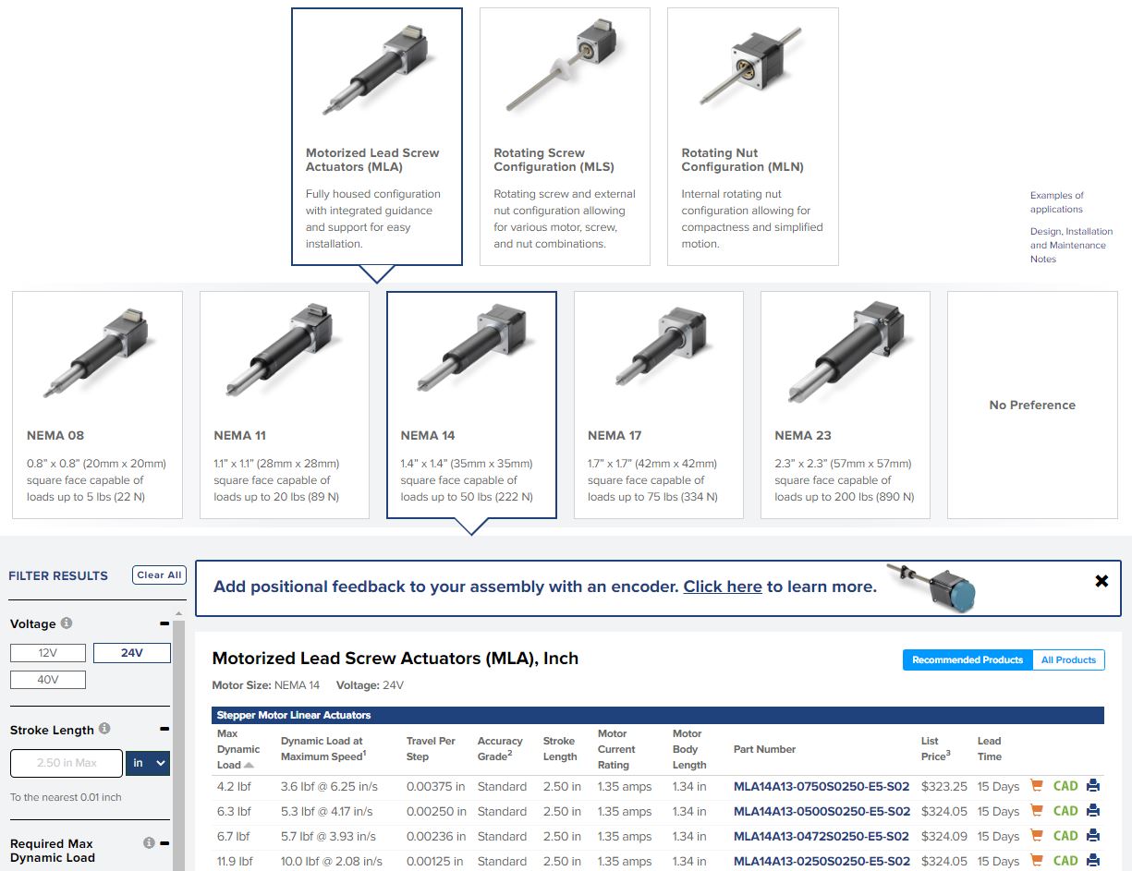Click the Clear All filters button
This screenshot has width=1132, height=871.
pyautogui.click(x=159, y=575)
